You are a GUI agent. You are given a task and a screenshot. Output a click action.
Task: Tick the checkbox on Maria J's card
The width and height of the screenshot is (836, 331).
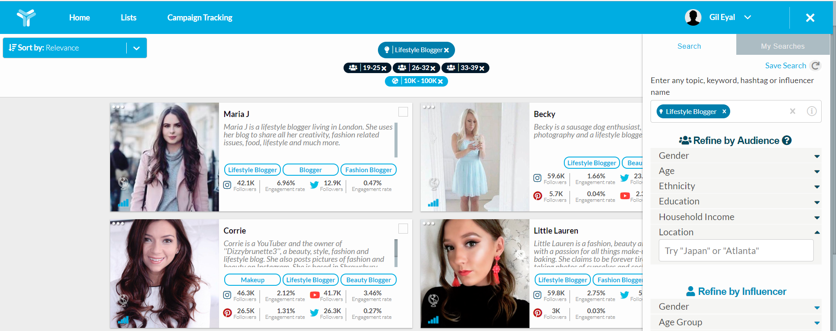[x=403, y=112]
